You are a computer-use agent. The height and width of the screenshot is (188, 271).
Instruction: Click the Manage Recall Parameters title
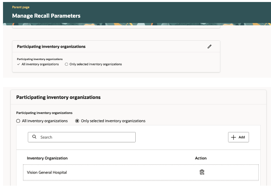click(x=46, y=16)
